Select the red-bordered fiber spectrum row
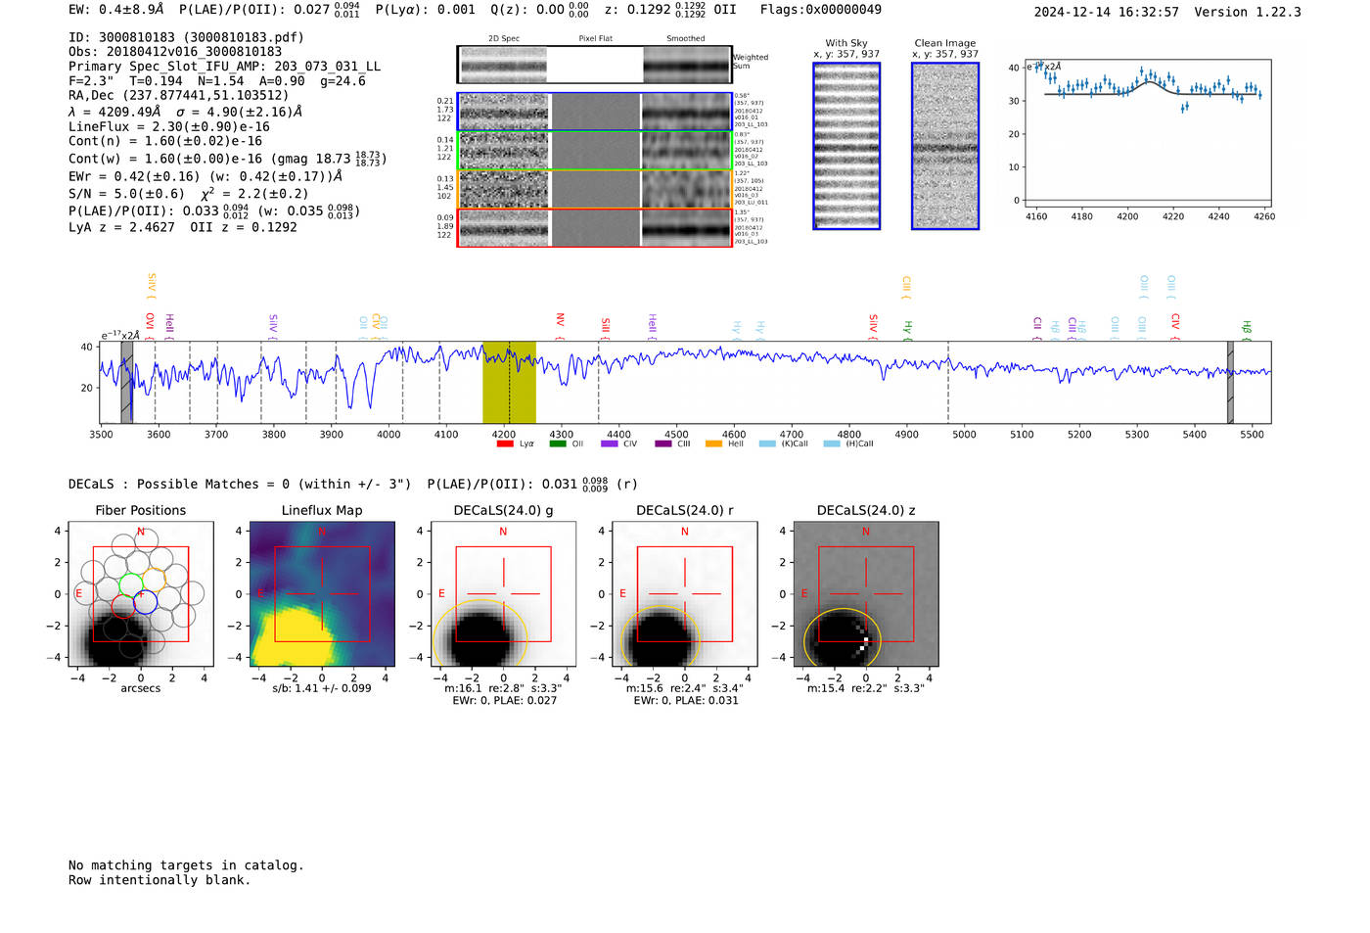Screen dimensions: 1370x933 coord(595,228)
